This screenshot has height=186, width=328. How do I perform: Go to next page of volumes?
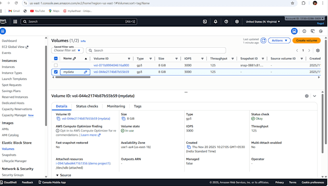tap(309, 51)
